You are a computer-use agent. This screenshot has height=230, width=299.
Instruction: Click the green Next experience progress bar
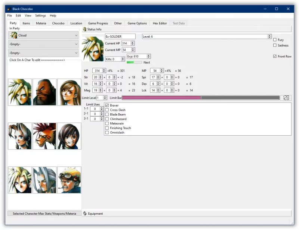[134, 62]
